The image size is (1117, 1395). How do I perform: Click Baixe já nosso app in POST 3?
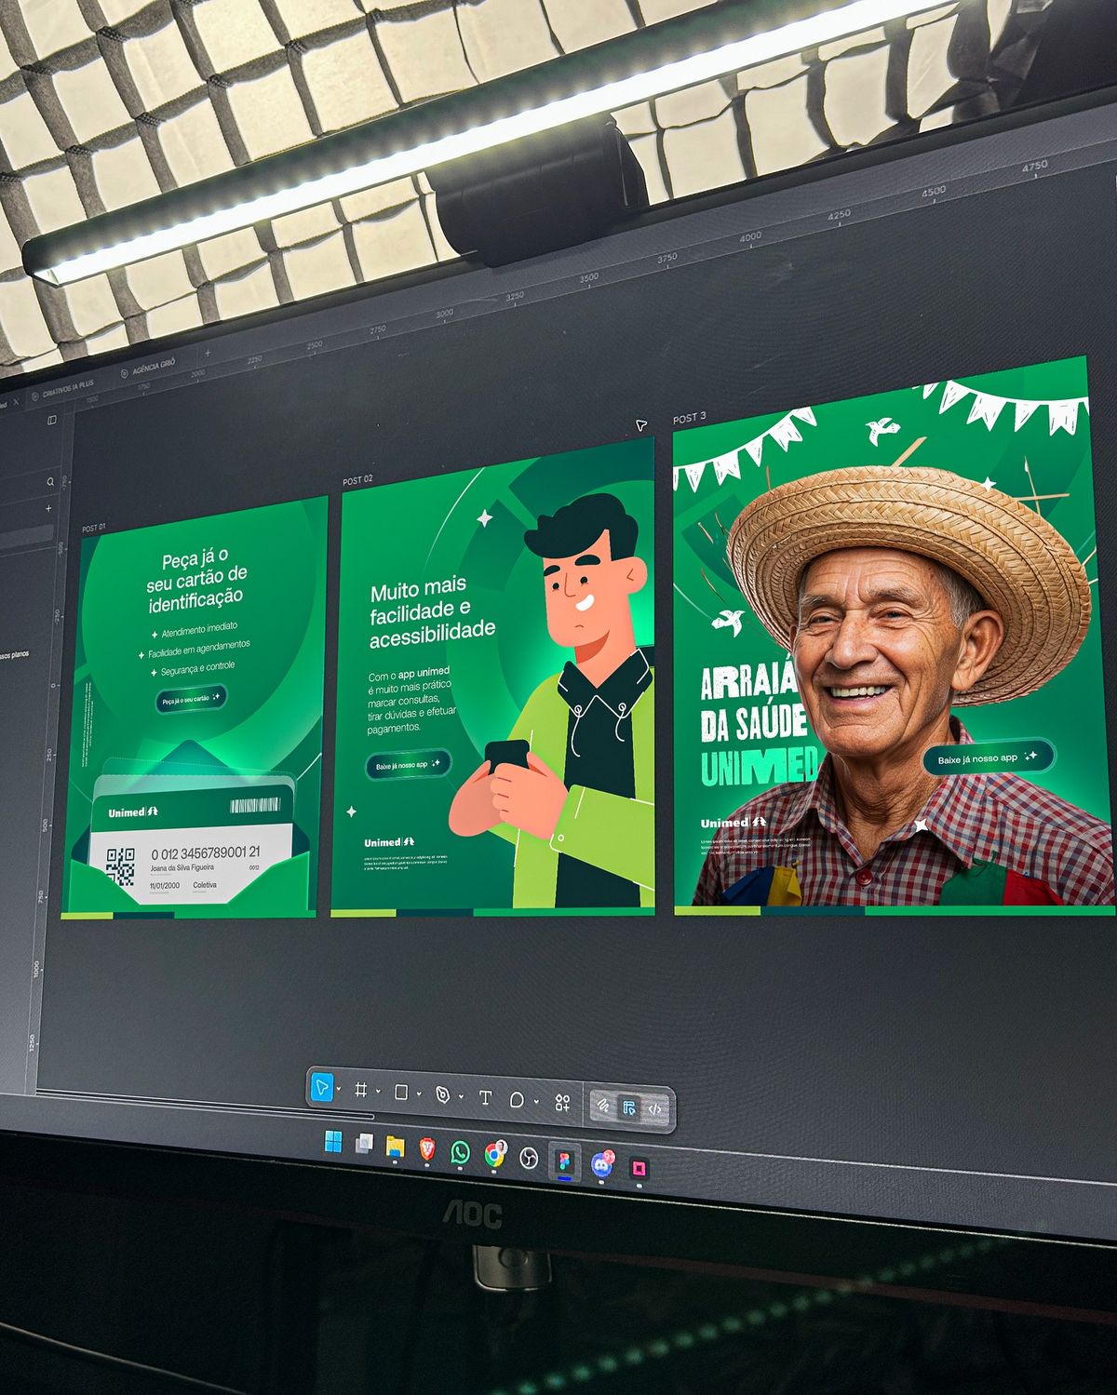click(x=988, y=758)
